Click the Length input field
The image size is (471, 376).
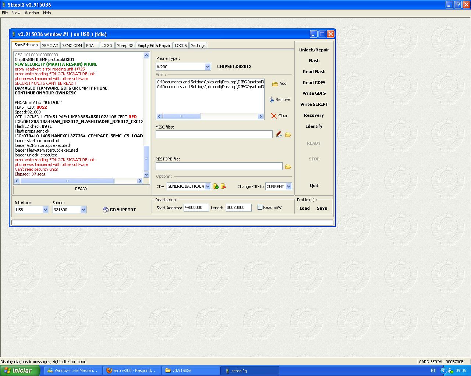[x=238, y=208]
